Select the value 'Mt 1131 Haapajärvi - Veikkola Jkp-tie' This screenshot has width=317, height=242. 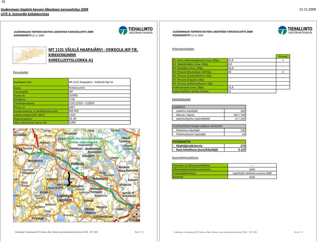[91, 82]
